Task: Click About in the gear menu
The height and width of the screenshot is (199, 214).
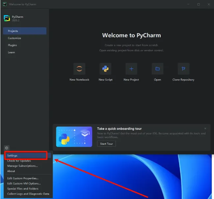Action: (x=28, y=171)
